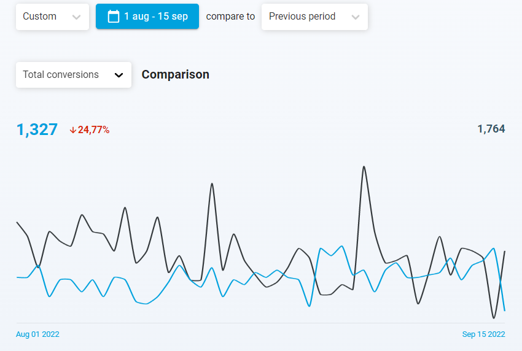Screen dimensions: 522x351
Task: Click the Total conversions black chevron
Action: coord(119,75)
